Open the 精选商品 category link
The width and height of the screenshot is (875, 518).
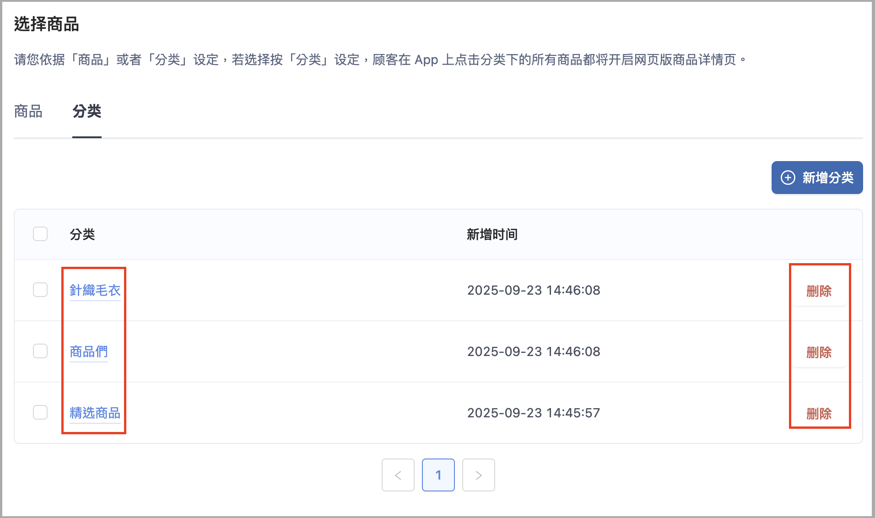(95, 413)
